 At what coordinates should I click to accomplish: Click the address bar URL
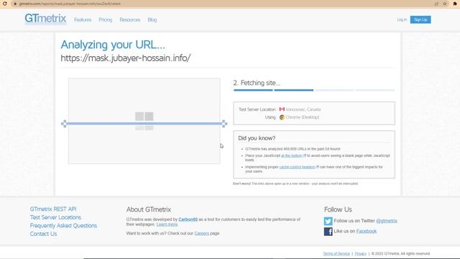70,4
